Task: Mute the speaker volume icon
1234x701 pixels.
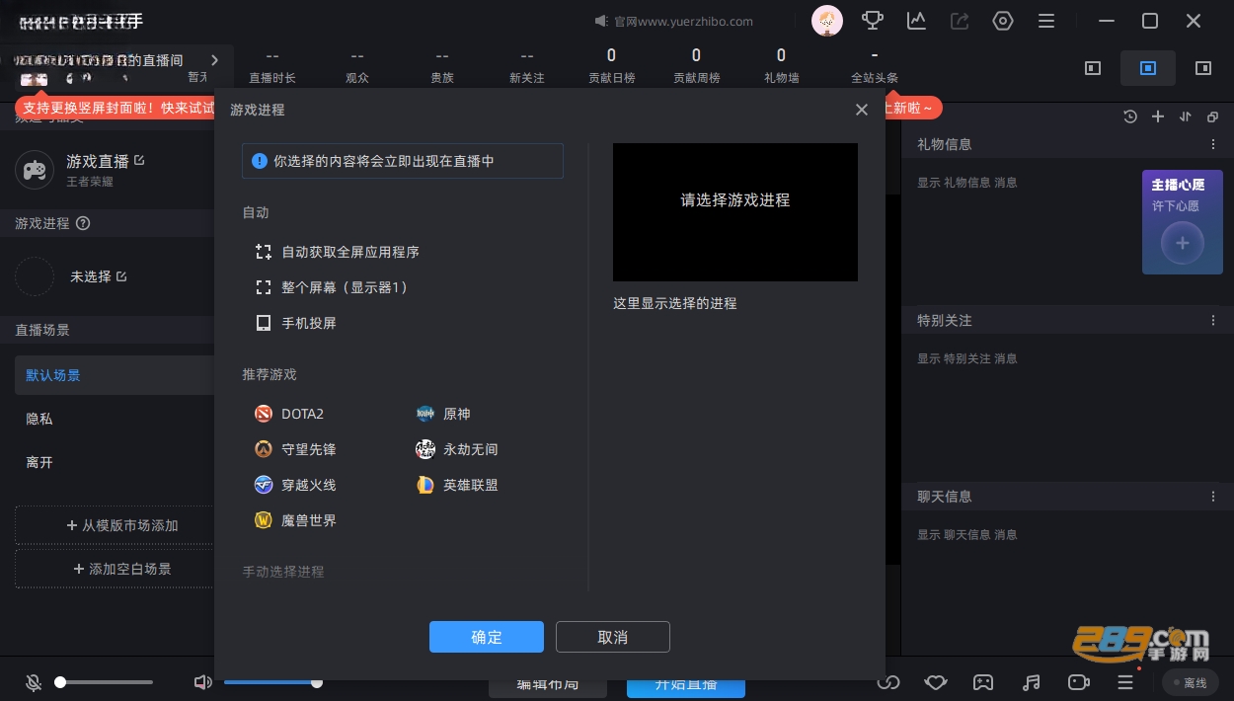Action: click(203, 682)
